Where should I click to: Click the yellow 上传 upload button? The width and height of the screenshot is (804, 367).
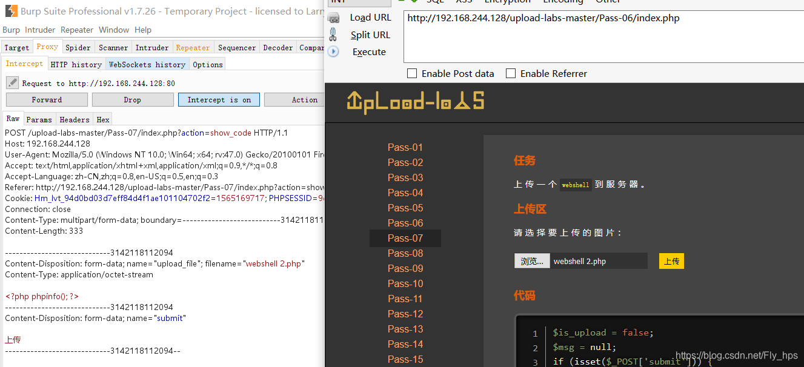(x=671, y=261)
